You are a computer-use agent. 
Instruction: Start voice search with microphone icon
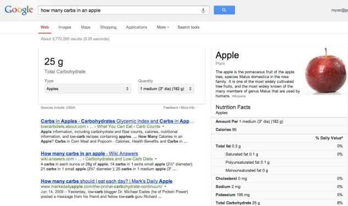coord(203,10)
